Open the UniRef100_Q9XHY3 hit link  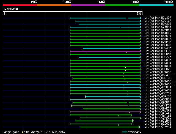tap(158, 30)
